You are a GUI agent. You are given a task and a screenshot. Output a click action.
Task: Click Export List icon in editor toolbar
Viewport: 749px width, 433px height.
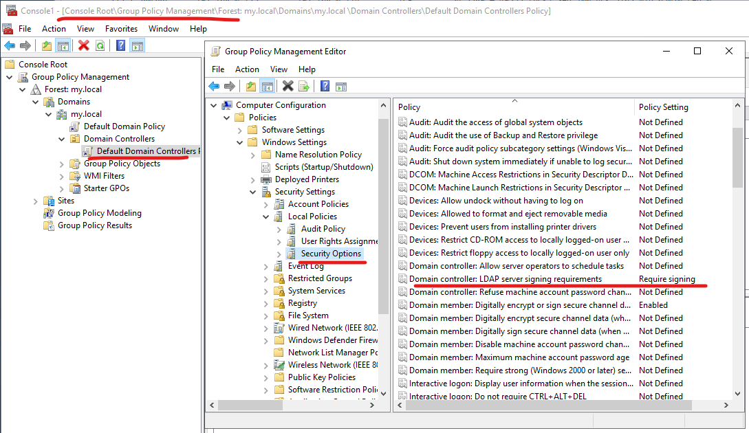pyautogui.click(x=304, y=86)
